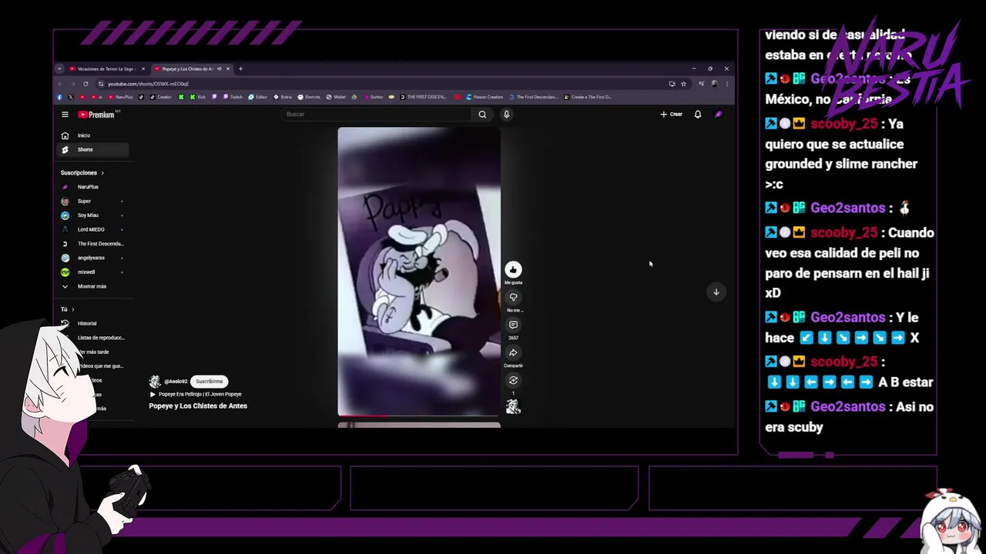Open a new browser tab
Screen dimensions: 986x554
point(240,68)
